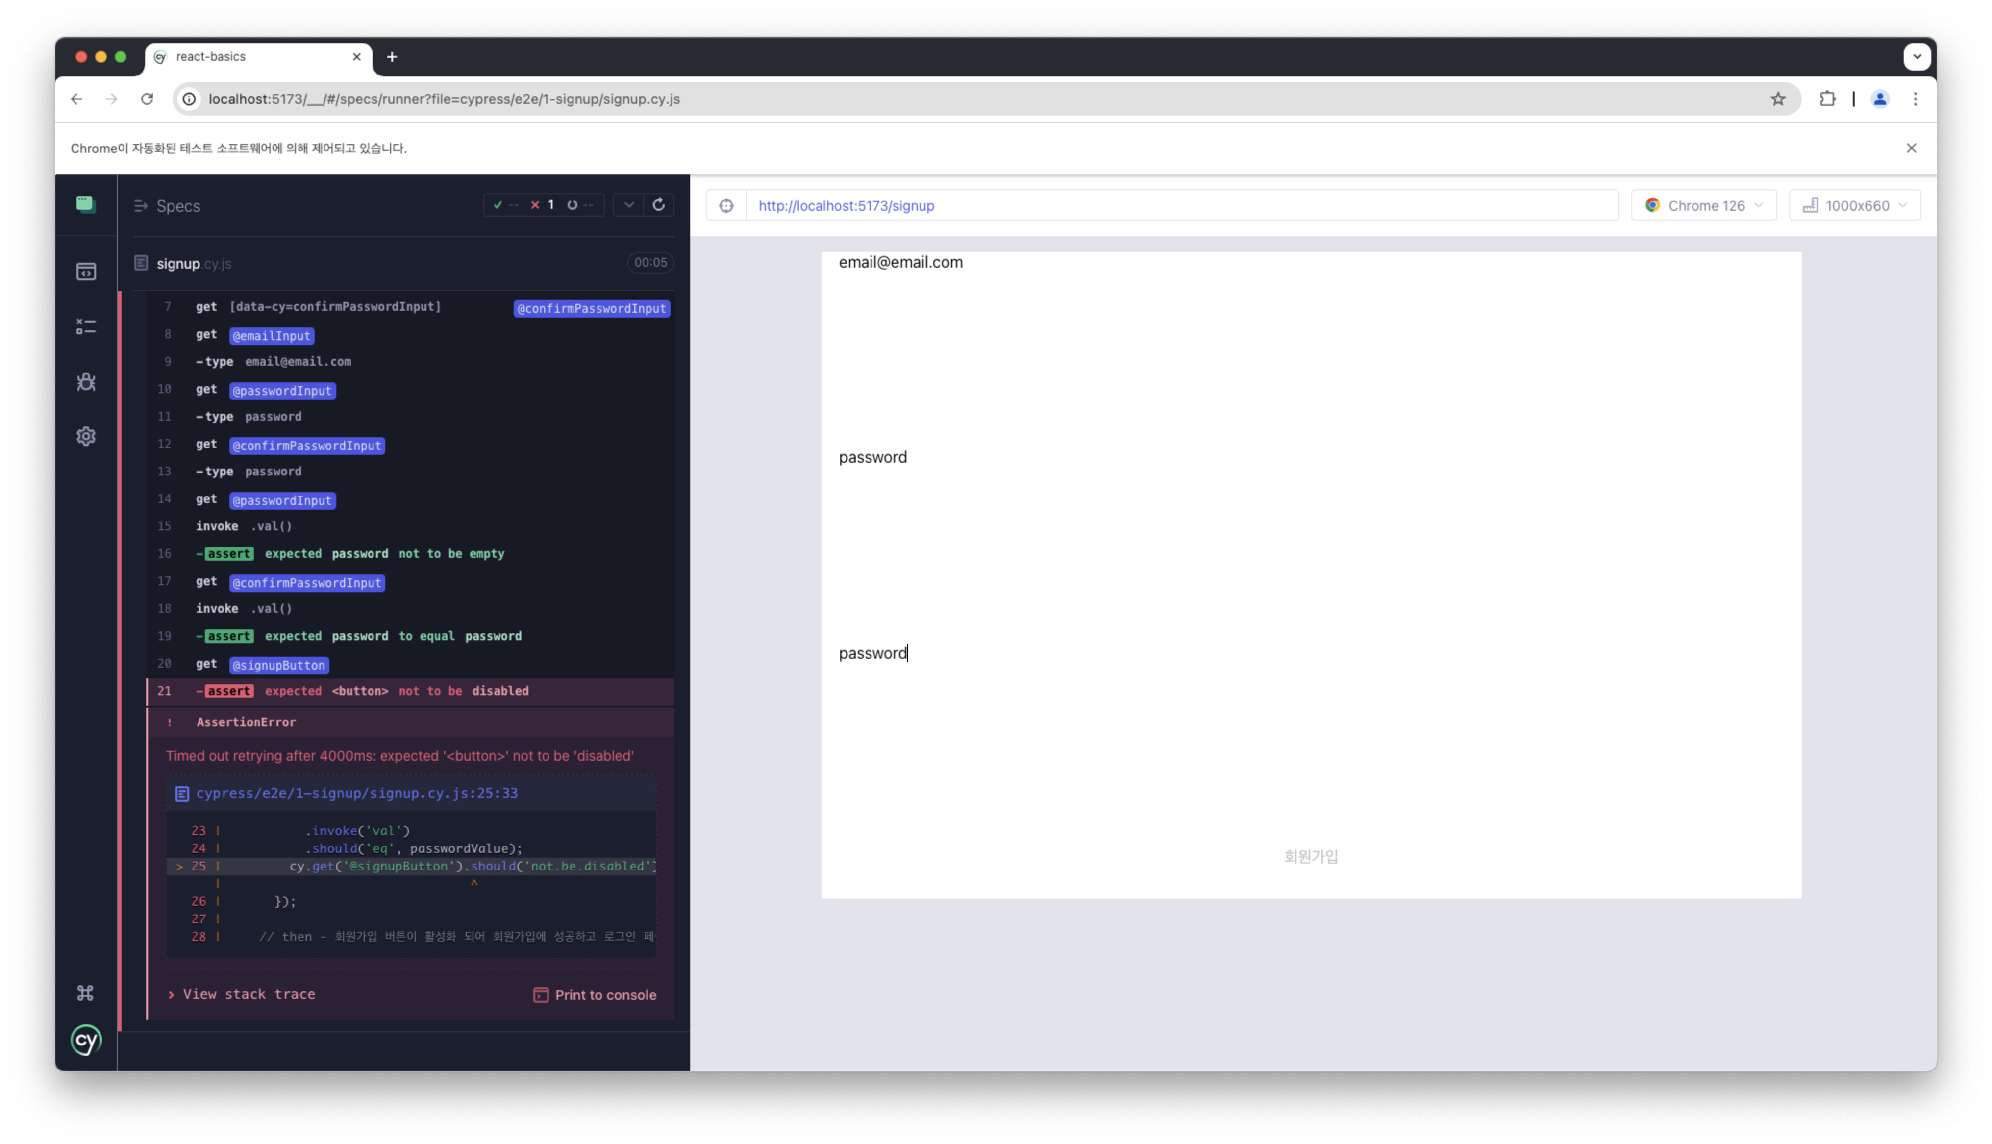Click the 회원가입 signup button

(x=1310, y=856)
